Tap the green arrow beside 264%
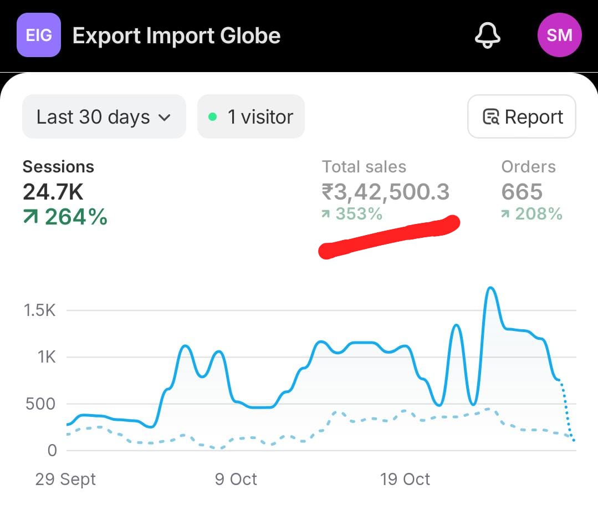This screenshot has width=598, height=520. point(31,217)
